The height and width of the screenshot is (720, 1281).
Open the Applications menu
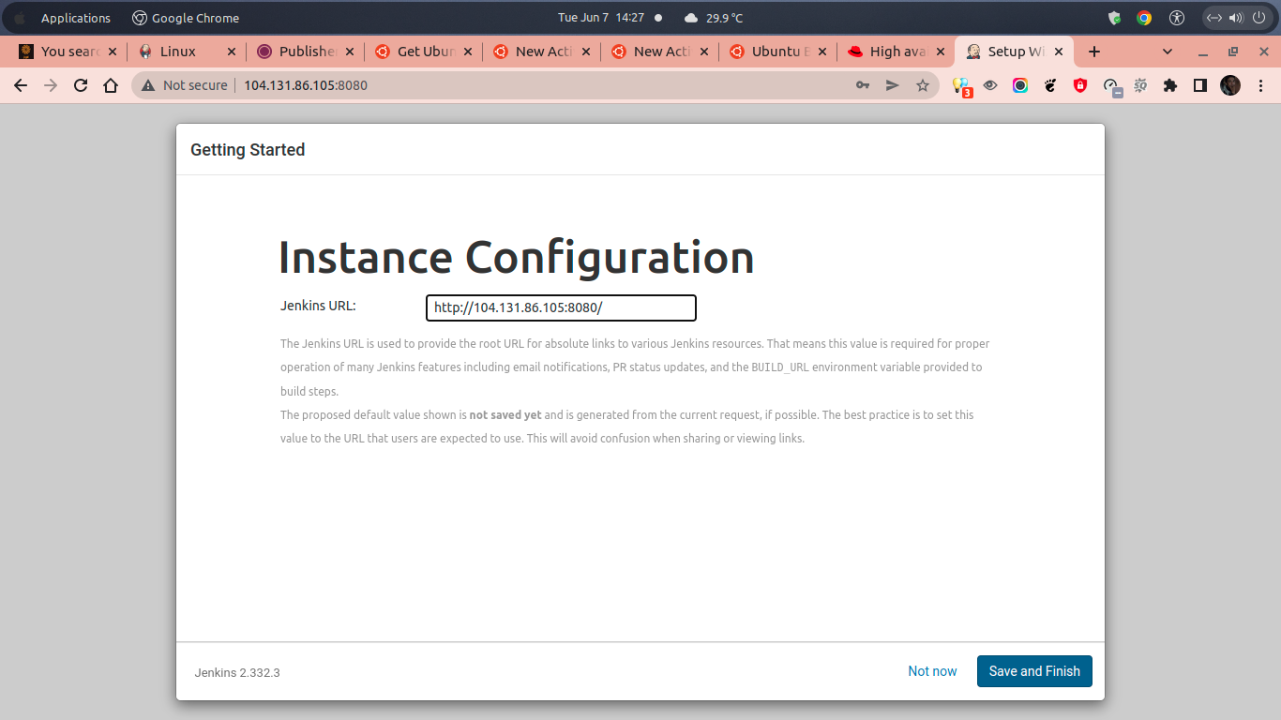pos(75,18)
